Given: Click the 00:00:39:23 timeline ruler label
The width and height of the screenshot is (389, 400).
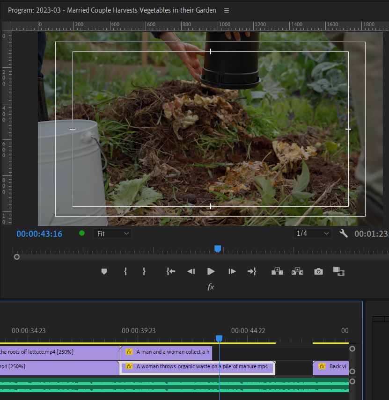Looking at the screenshot, I should point(139,331).
